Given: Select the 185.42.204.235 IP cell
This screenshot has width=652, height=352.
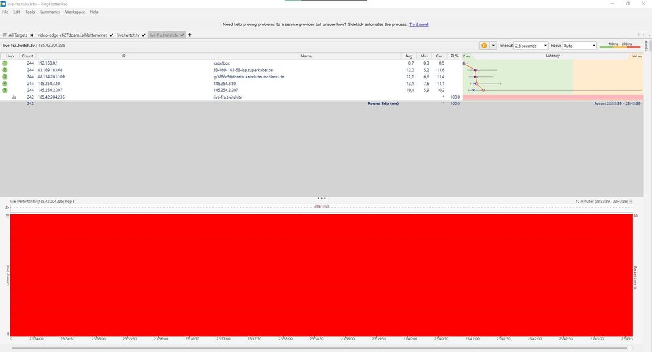Looking at the screenshot, I should tap(51, 97).
